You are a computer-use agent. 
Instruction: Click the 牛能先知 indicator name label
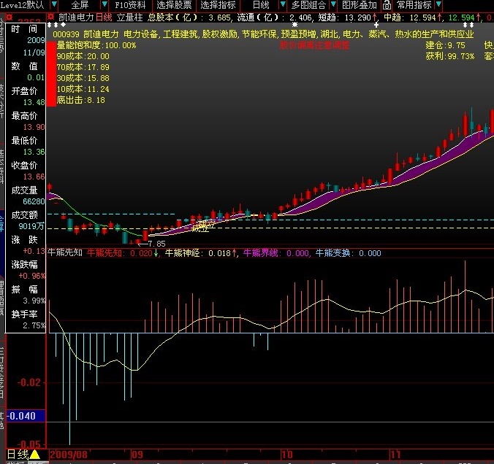65,252
